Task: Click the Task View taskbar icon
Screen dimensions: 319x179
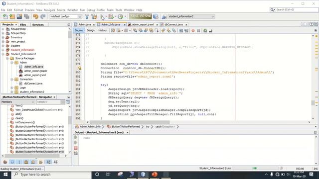Action: (108, 175)
